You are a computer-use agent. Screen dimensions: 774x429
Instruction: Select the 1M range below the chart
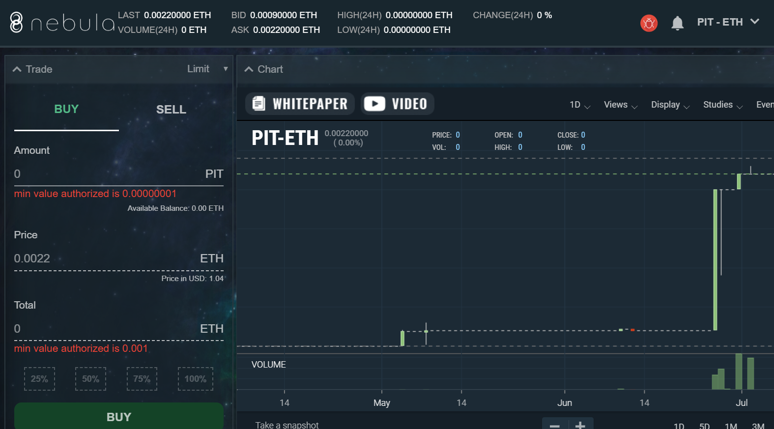click(731, 426)
